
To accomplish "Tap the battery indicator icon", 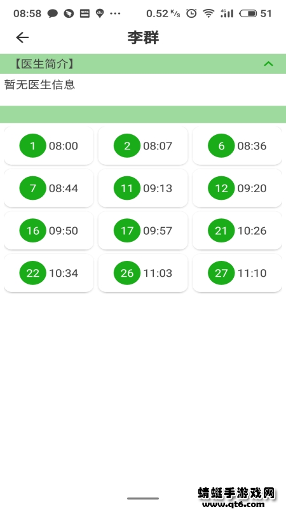I will (x=248, y=13).
